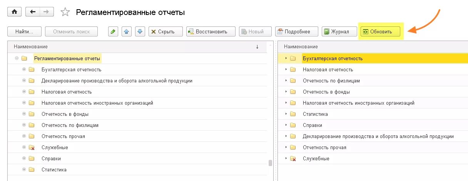The height and width of the screenshot is (181, 468).
Task: Click the Журнал toolbar button
Action: click(x=336, y=32)
